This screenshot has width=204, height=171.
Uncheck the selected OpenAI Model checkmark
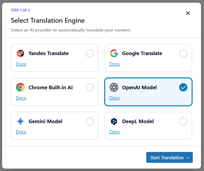(x=183, y=87)
